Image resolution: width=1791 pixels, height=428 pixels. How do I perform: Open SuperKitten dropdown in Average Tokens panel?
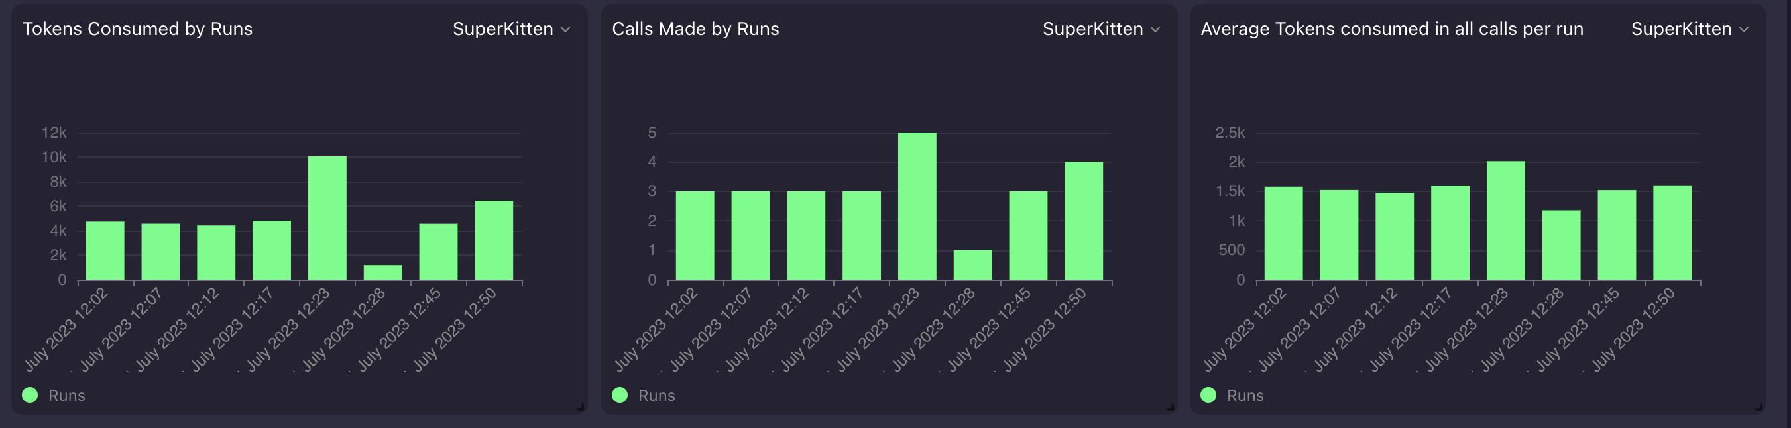coord(1690,29)
